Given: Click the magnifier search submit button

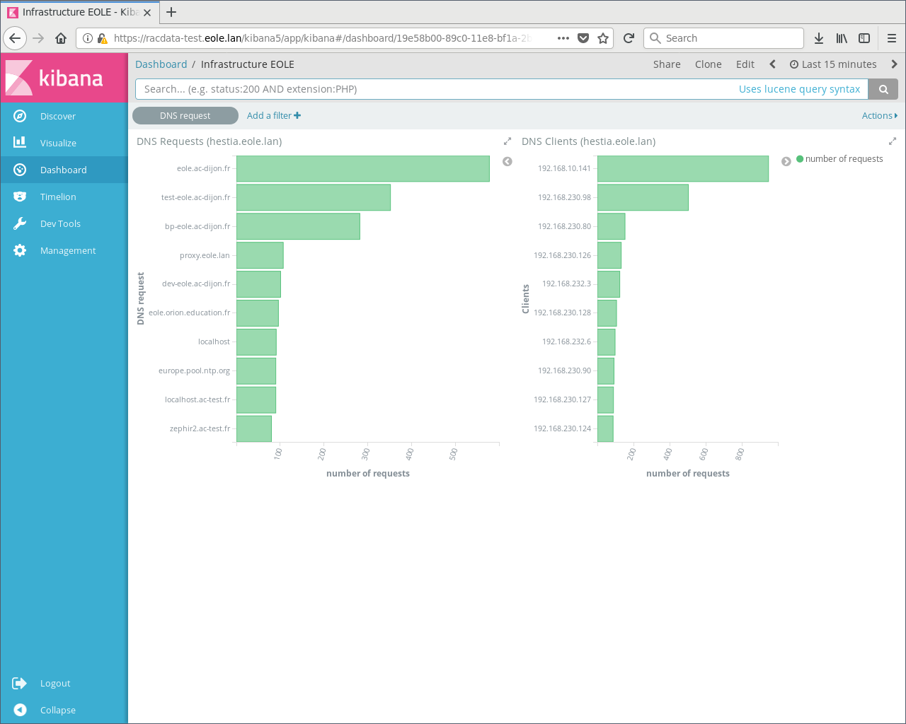Looking at the screenshot, I should 883,89.
